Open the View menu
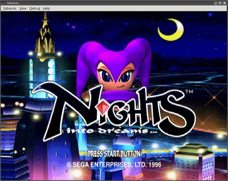Viewport: 228px width, 181px height. tap(23, 9)
